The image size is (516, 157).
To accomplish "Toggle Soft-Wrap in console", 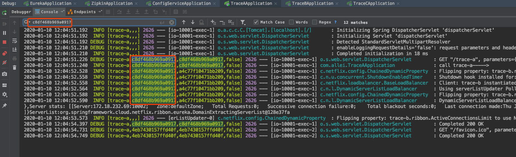I will (x=14, y=40).
